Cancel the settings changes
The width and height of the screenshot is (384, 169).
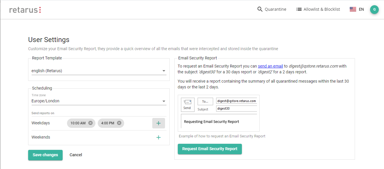[76, 155]
